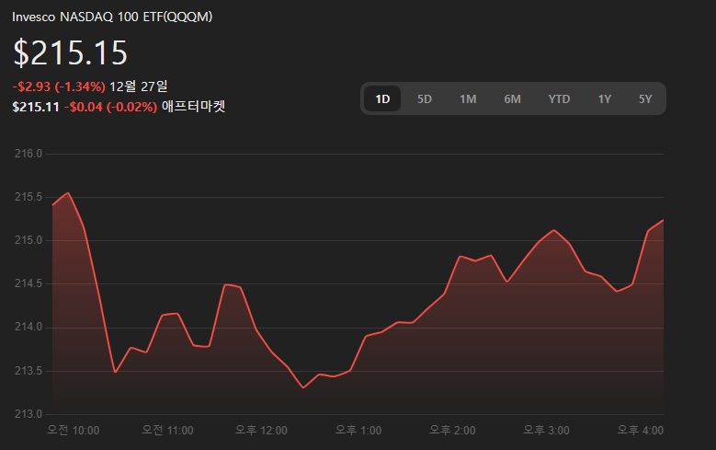Click the 오후 12:00 time axis label
Viewport: 716px width, 450px height.
click(261, 431)
